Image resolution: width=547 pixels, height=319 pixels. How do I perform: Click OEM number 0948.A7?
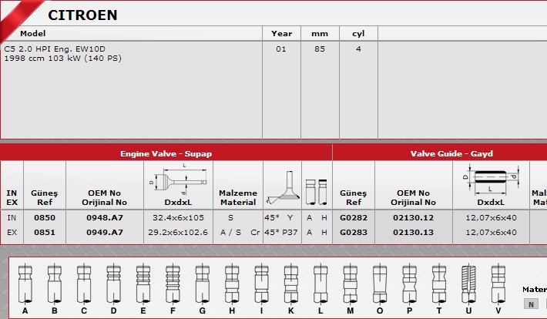pyautogui.click(x=104, y=218)
